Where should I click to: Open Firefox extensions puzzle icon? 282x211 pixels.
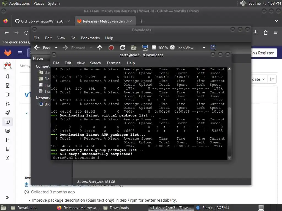pyautogui.click(x=265, y=32)
